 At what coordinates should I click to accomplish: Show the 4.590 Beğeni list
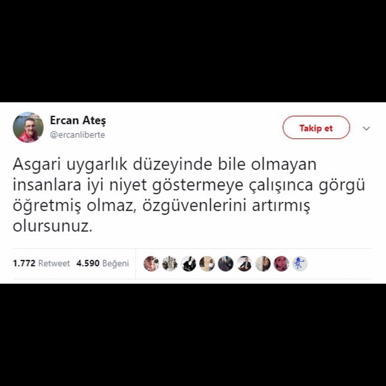(x=103, y=263)
